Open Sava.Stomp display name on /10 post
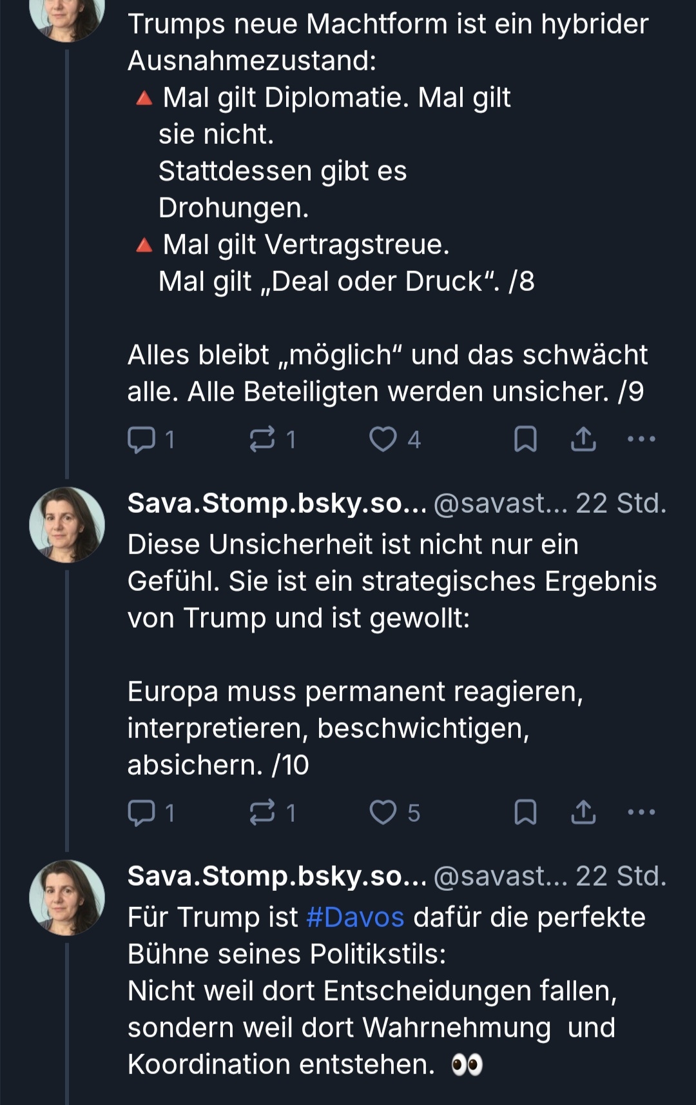696x1105 pixels. pos(277,503)
